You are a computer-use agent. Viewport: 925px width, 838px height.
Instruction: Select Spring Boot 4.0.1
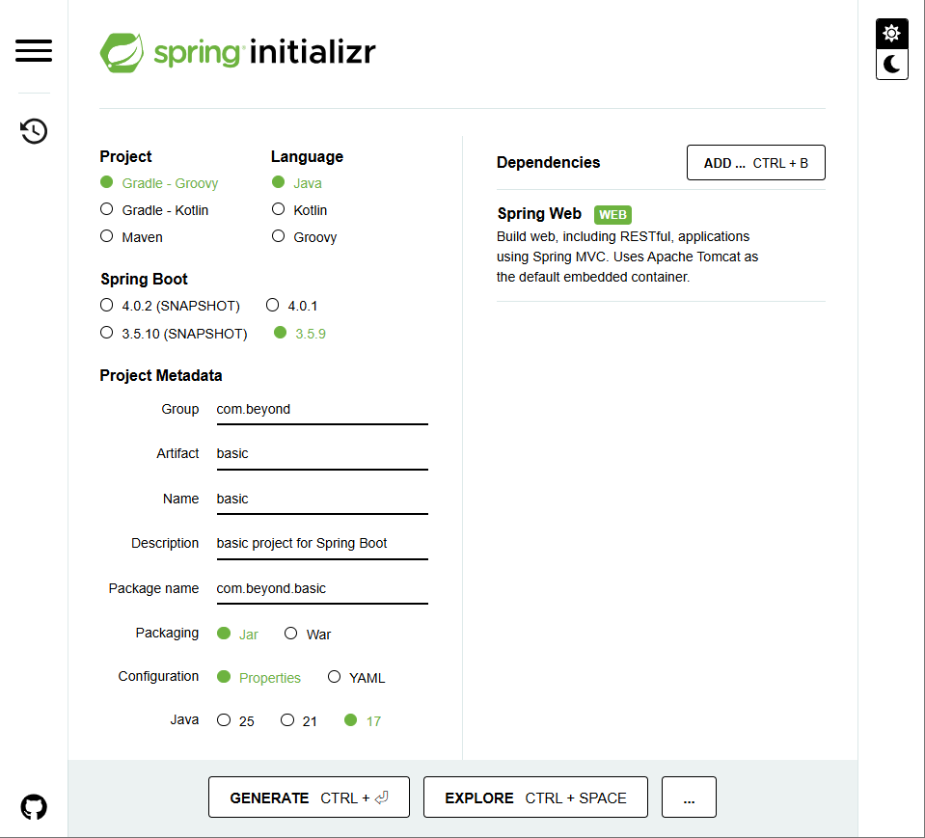coord(291,306)
